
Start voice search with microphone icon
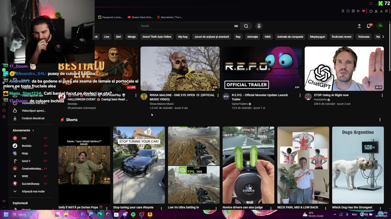(259, 26)
